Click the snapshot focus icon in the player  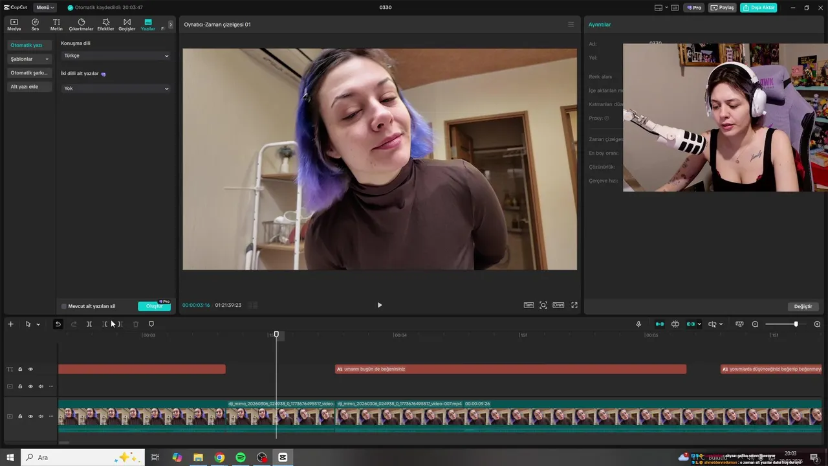543,305
